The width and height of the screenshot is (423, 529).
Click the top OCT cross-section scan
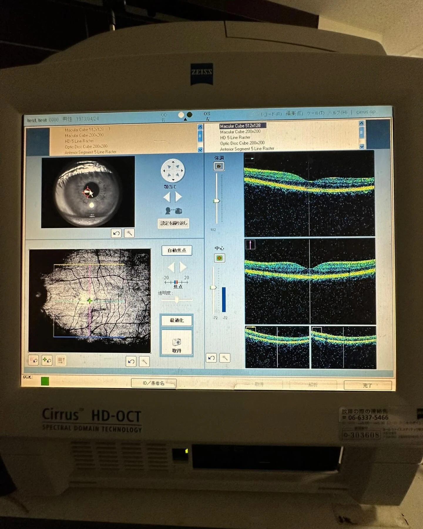tap(309, 194)
